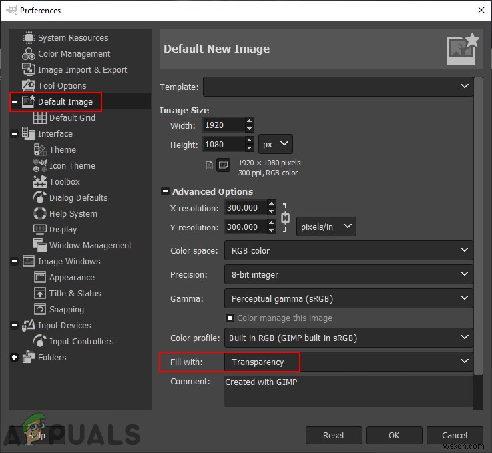The height and width of the screenshot is (453, 492).
Task: Click the System Resources chip icon
Action: [29, 37]
